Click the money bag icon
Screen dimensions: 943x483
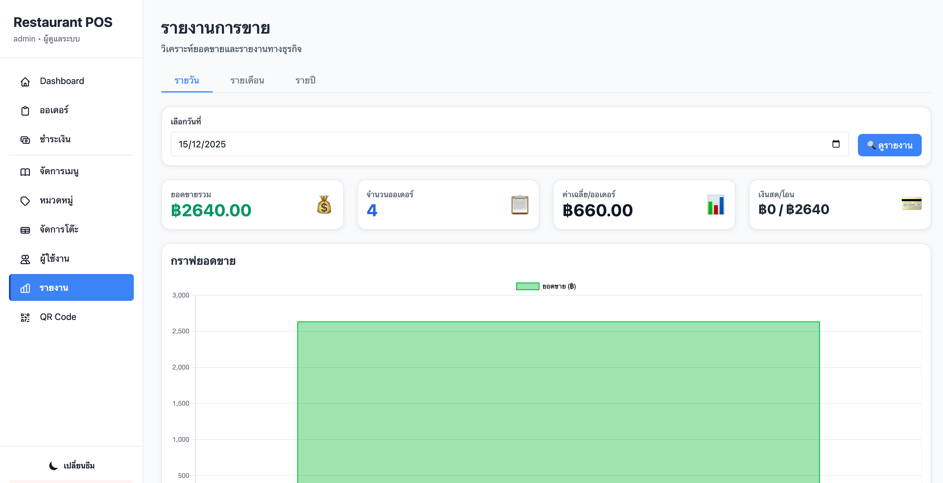(324, 205)
